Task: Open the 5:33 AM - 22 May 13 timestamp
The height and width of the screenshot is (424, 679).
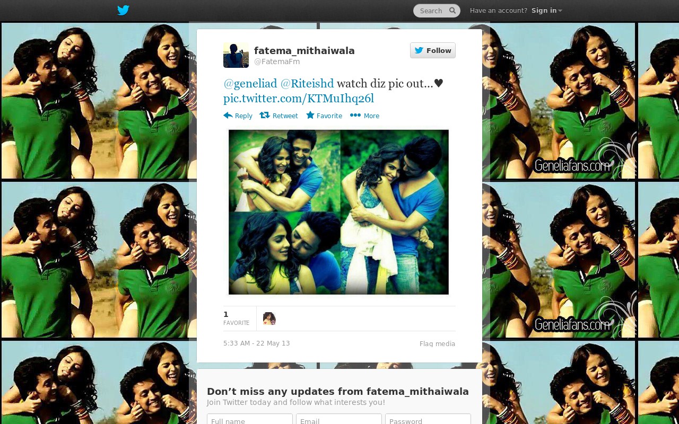Action: pos(257,343)
